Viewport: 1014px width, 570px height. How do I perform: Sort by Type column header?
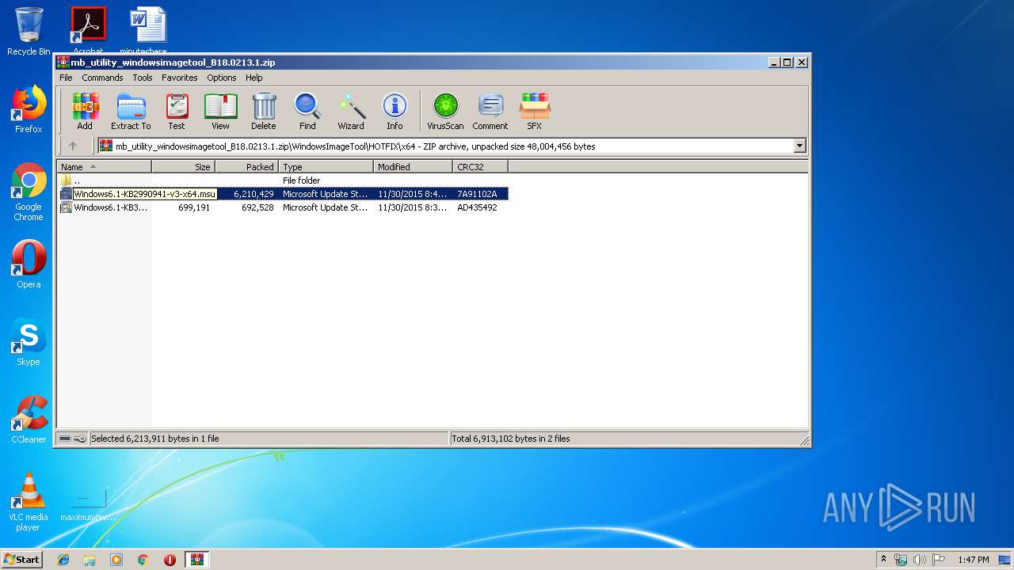(326, 167)
